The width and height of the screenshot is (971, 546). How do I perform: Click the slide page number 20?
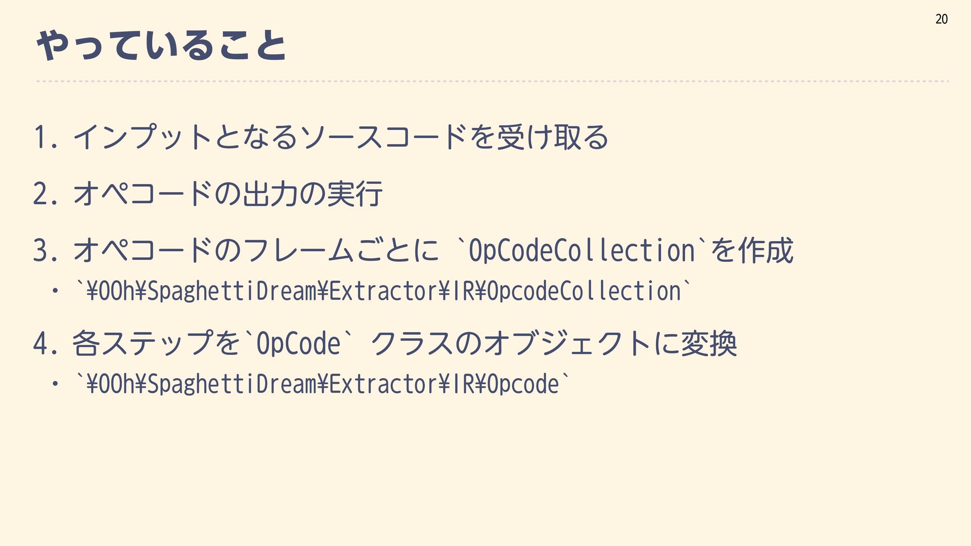click(x=941, y=19)
